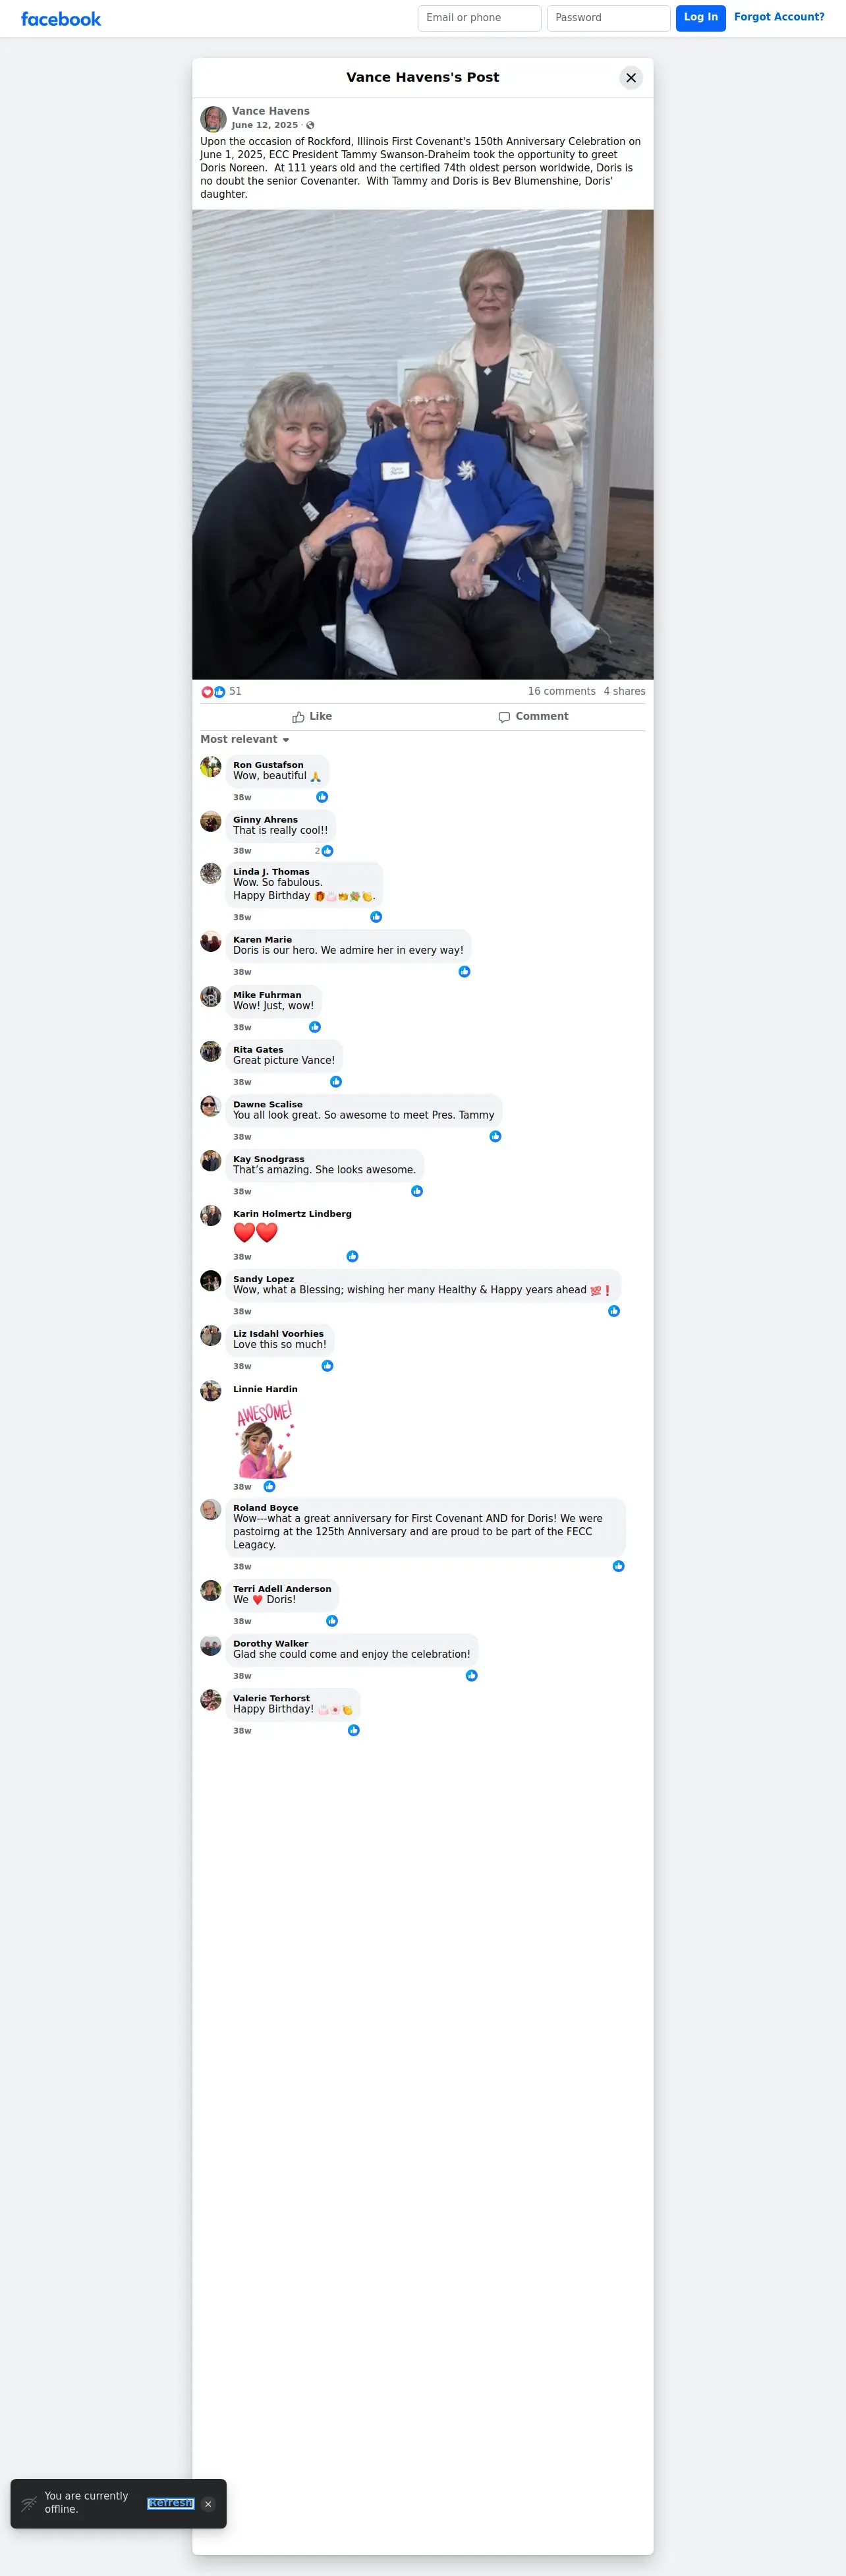View the 4 shares count
This screenshot has width=846, height=2576.
pyautogui.click(x=625, y=692)
